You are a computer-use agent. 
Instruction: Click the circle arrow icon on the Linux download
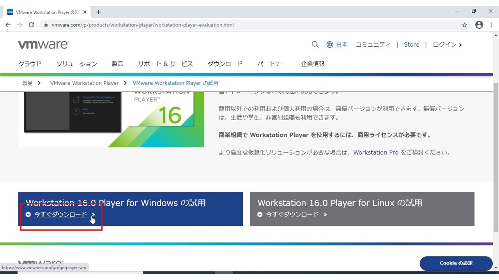click(x=260, y=214)
